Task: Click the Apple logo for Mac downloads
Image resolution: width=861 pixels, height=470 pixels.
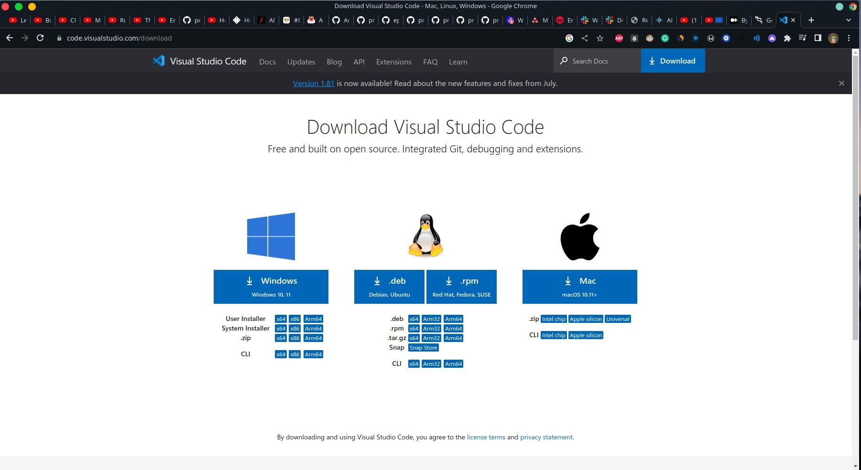Action: coord(579,236)
